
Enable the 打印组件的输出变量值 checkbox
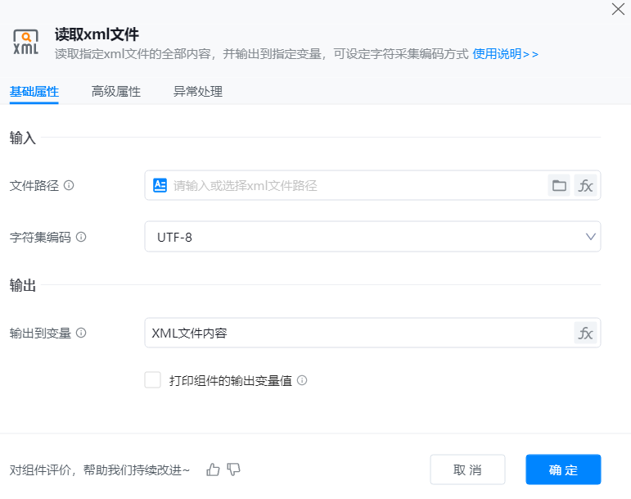pyautogui.click(x=152, y=380)
